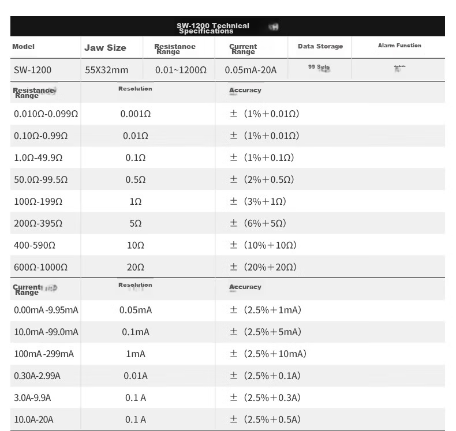
Task: Click 0.1 A resolution in the 3.0A-9.9A row
Action: 136,398
